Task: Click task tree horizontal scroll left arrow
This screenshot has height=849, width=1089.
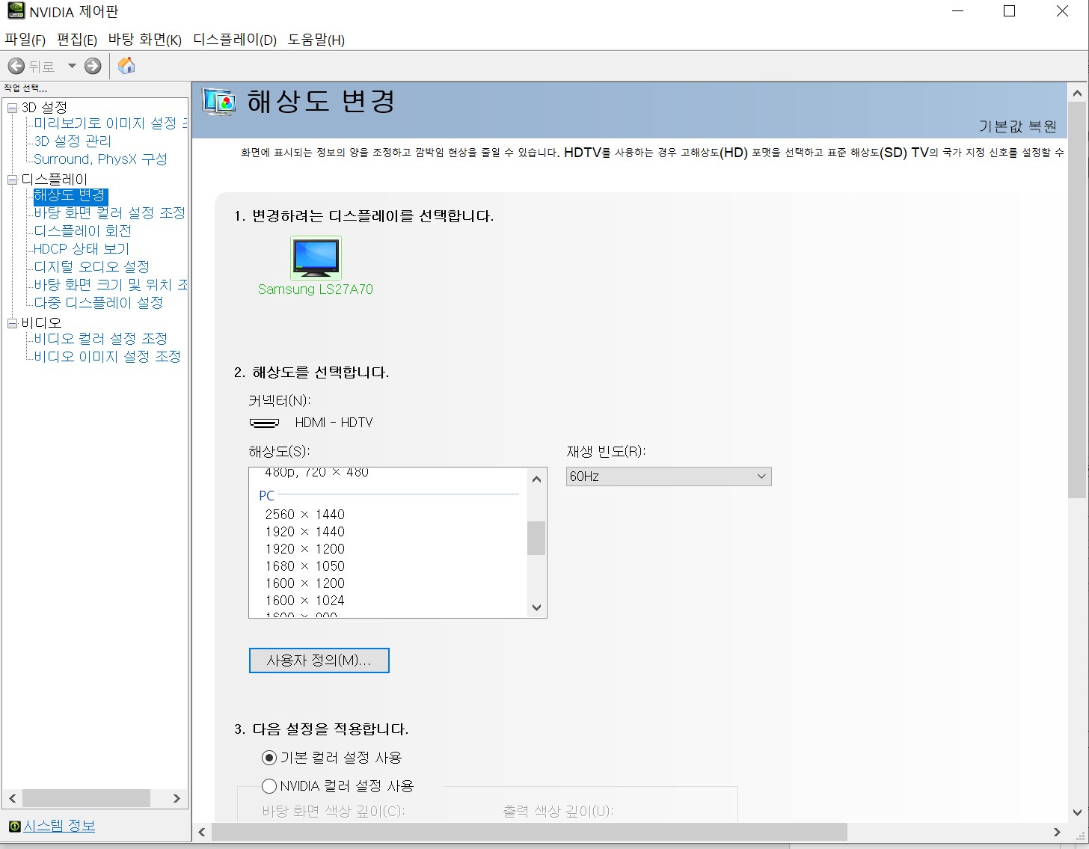Action: pos(13,799)
